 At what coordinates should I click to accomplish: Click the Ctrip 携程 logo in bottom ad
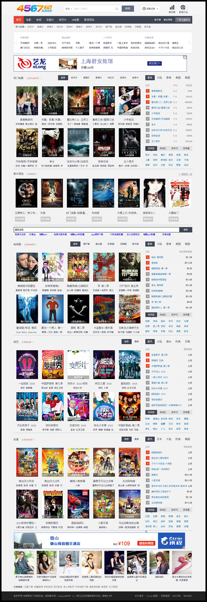click(172, 541)
